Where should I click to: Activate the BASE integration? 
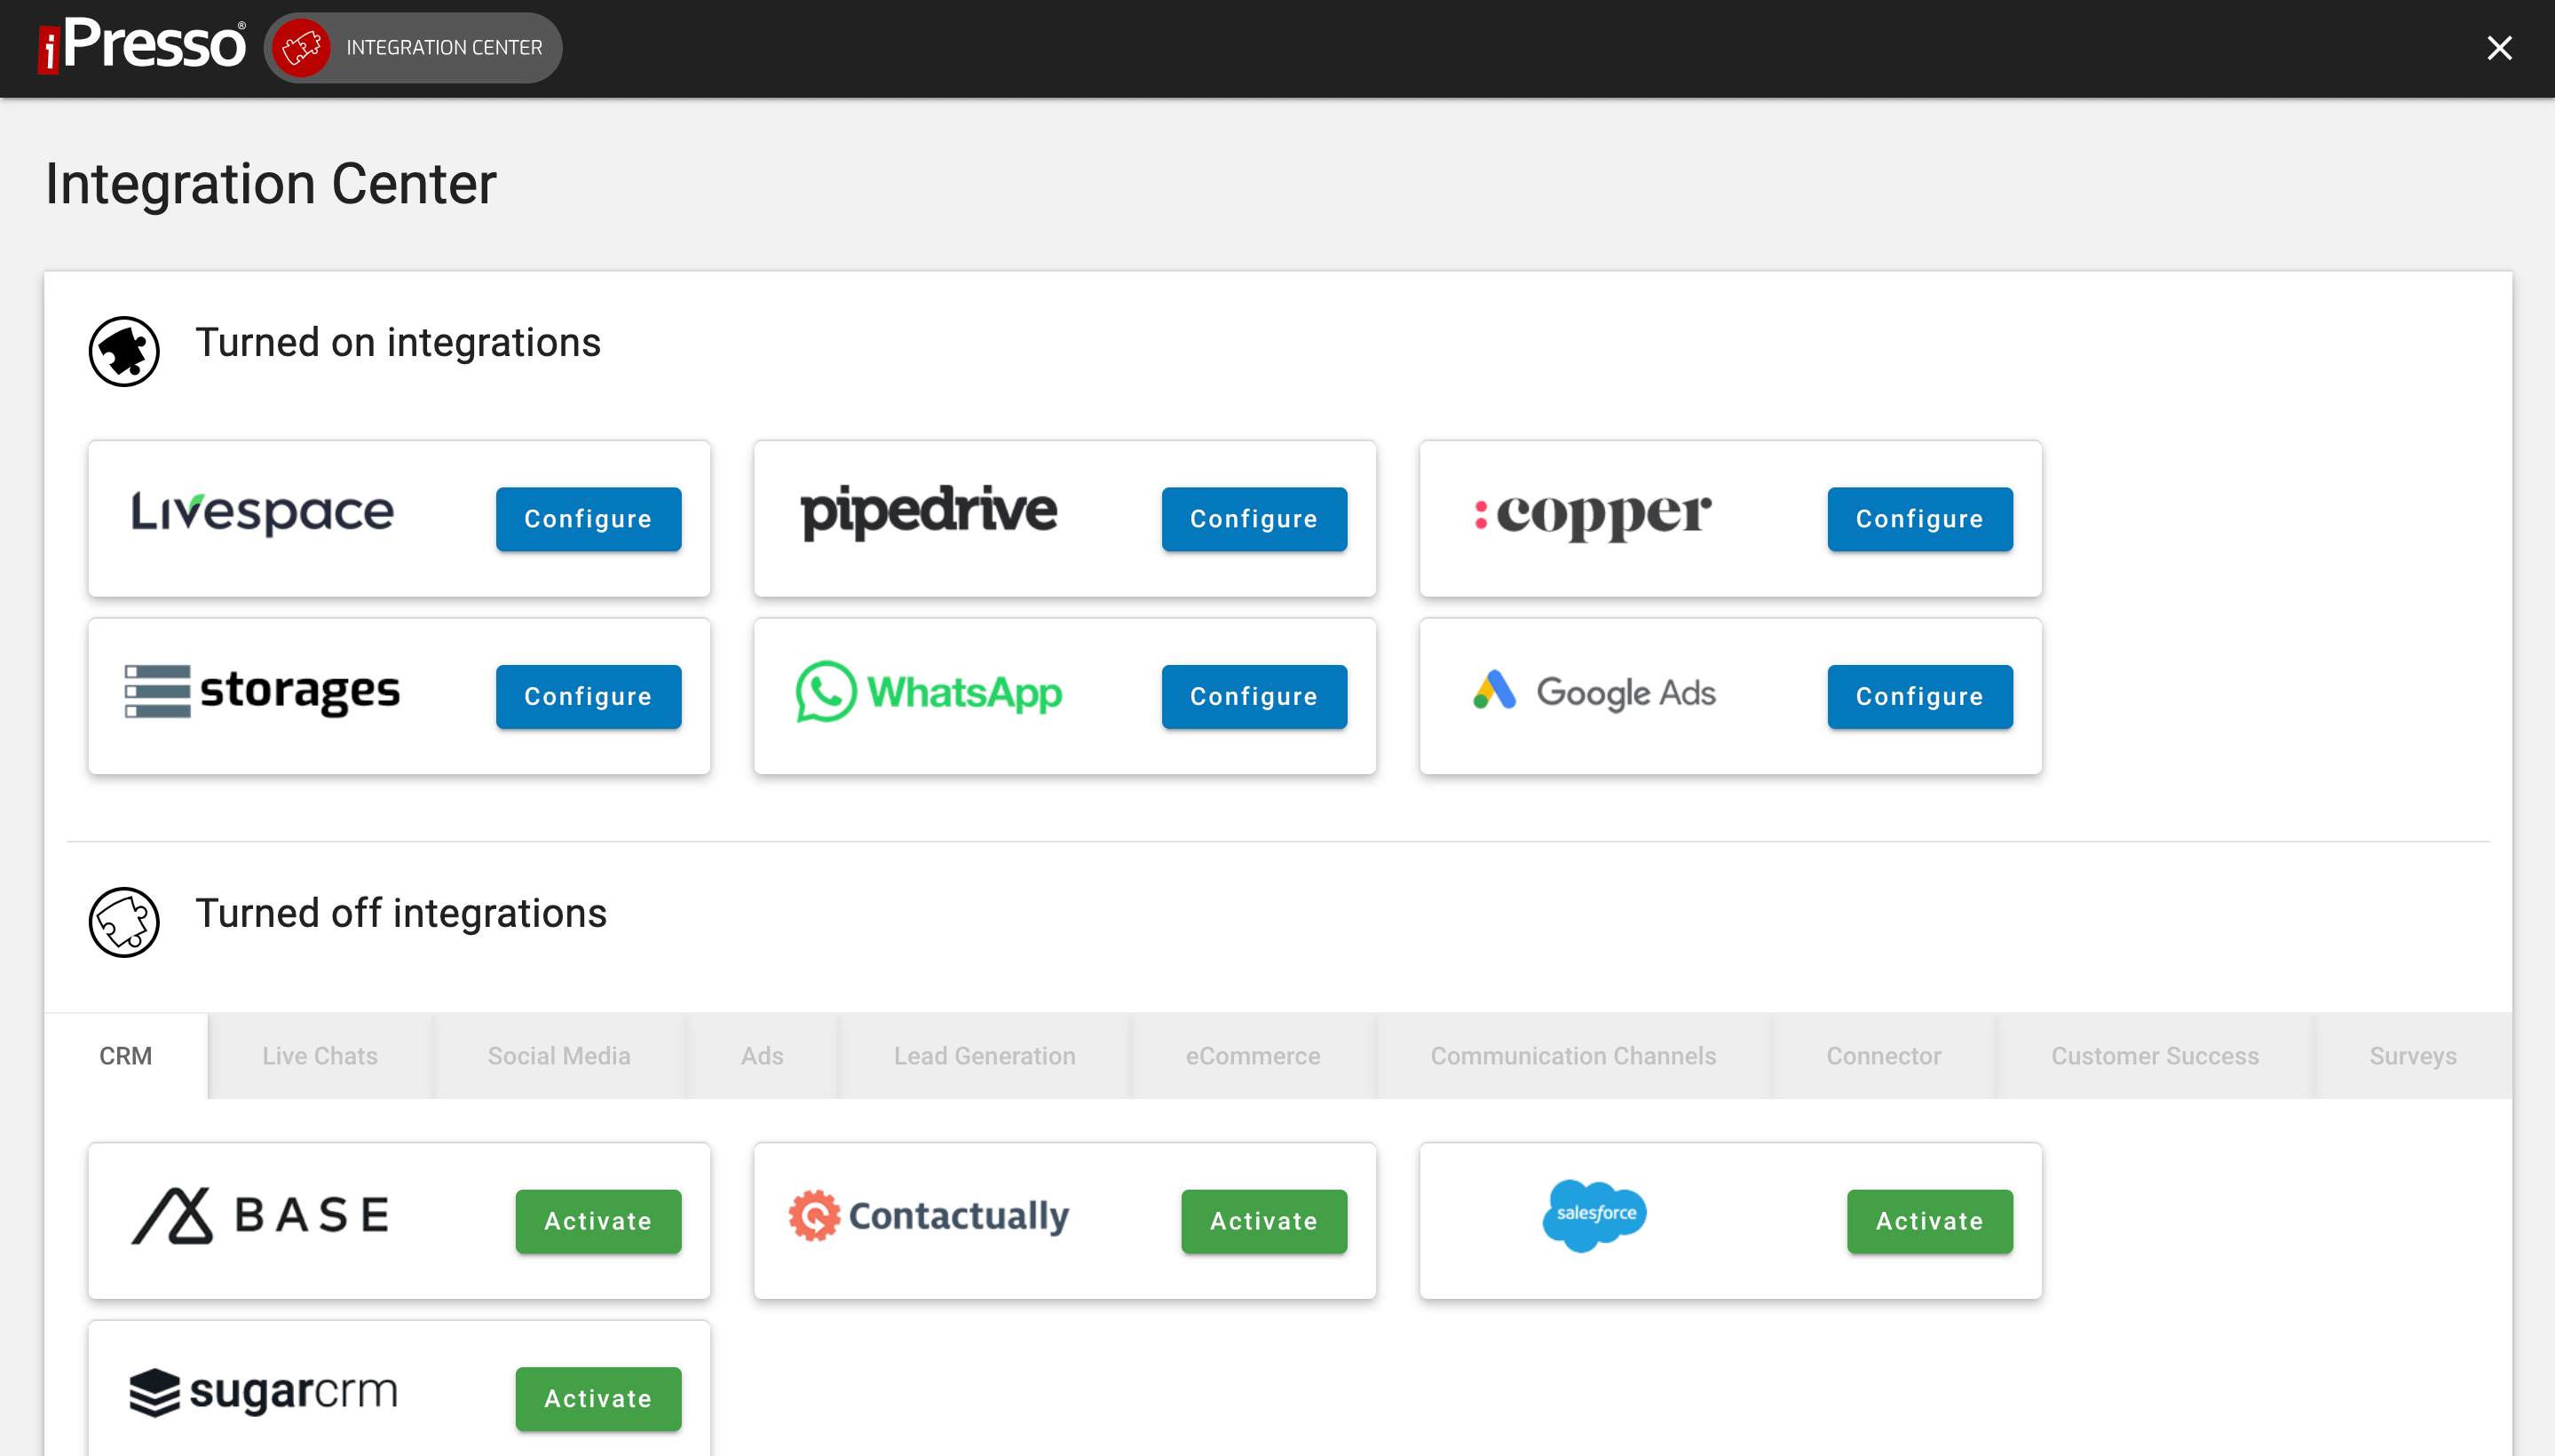(x=597, y=1221)
